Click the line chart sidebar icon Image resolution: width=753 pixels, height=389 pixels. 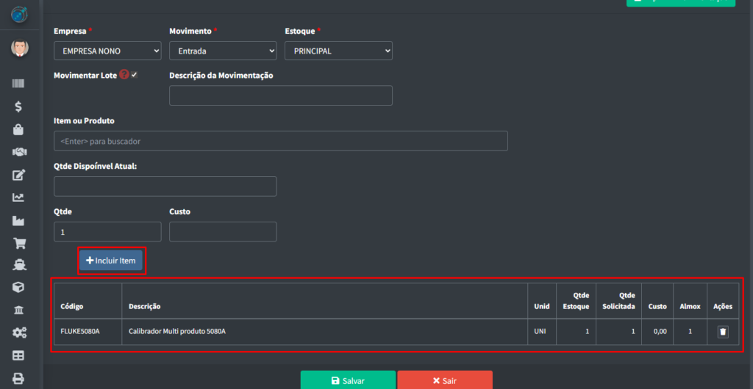(19, 197)
